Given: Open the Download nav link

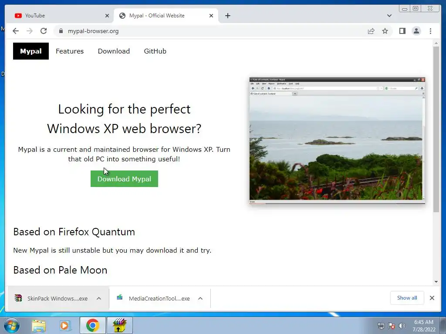Looking at the screenshot, I should coord(114,51).
